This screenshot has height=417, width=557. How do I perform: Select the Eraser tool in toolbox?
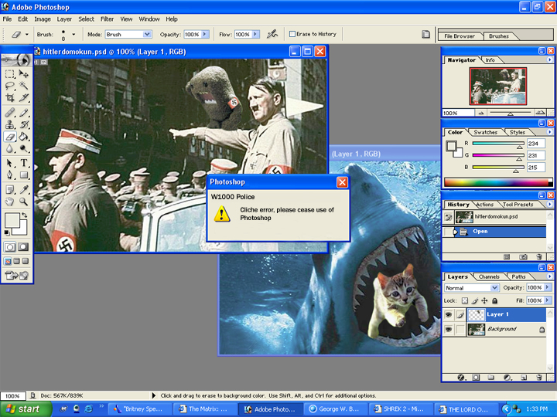pos(10,137)
